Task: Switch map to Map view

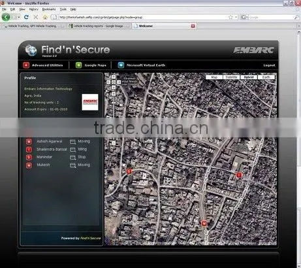Action: coord(214,77)
